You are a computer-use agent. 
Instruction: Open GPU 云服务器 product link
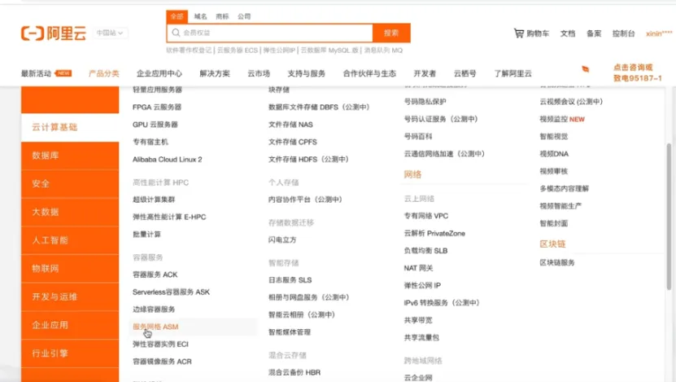point(155,125)
